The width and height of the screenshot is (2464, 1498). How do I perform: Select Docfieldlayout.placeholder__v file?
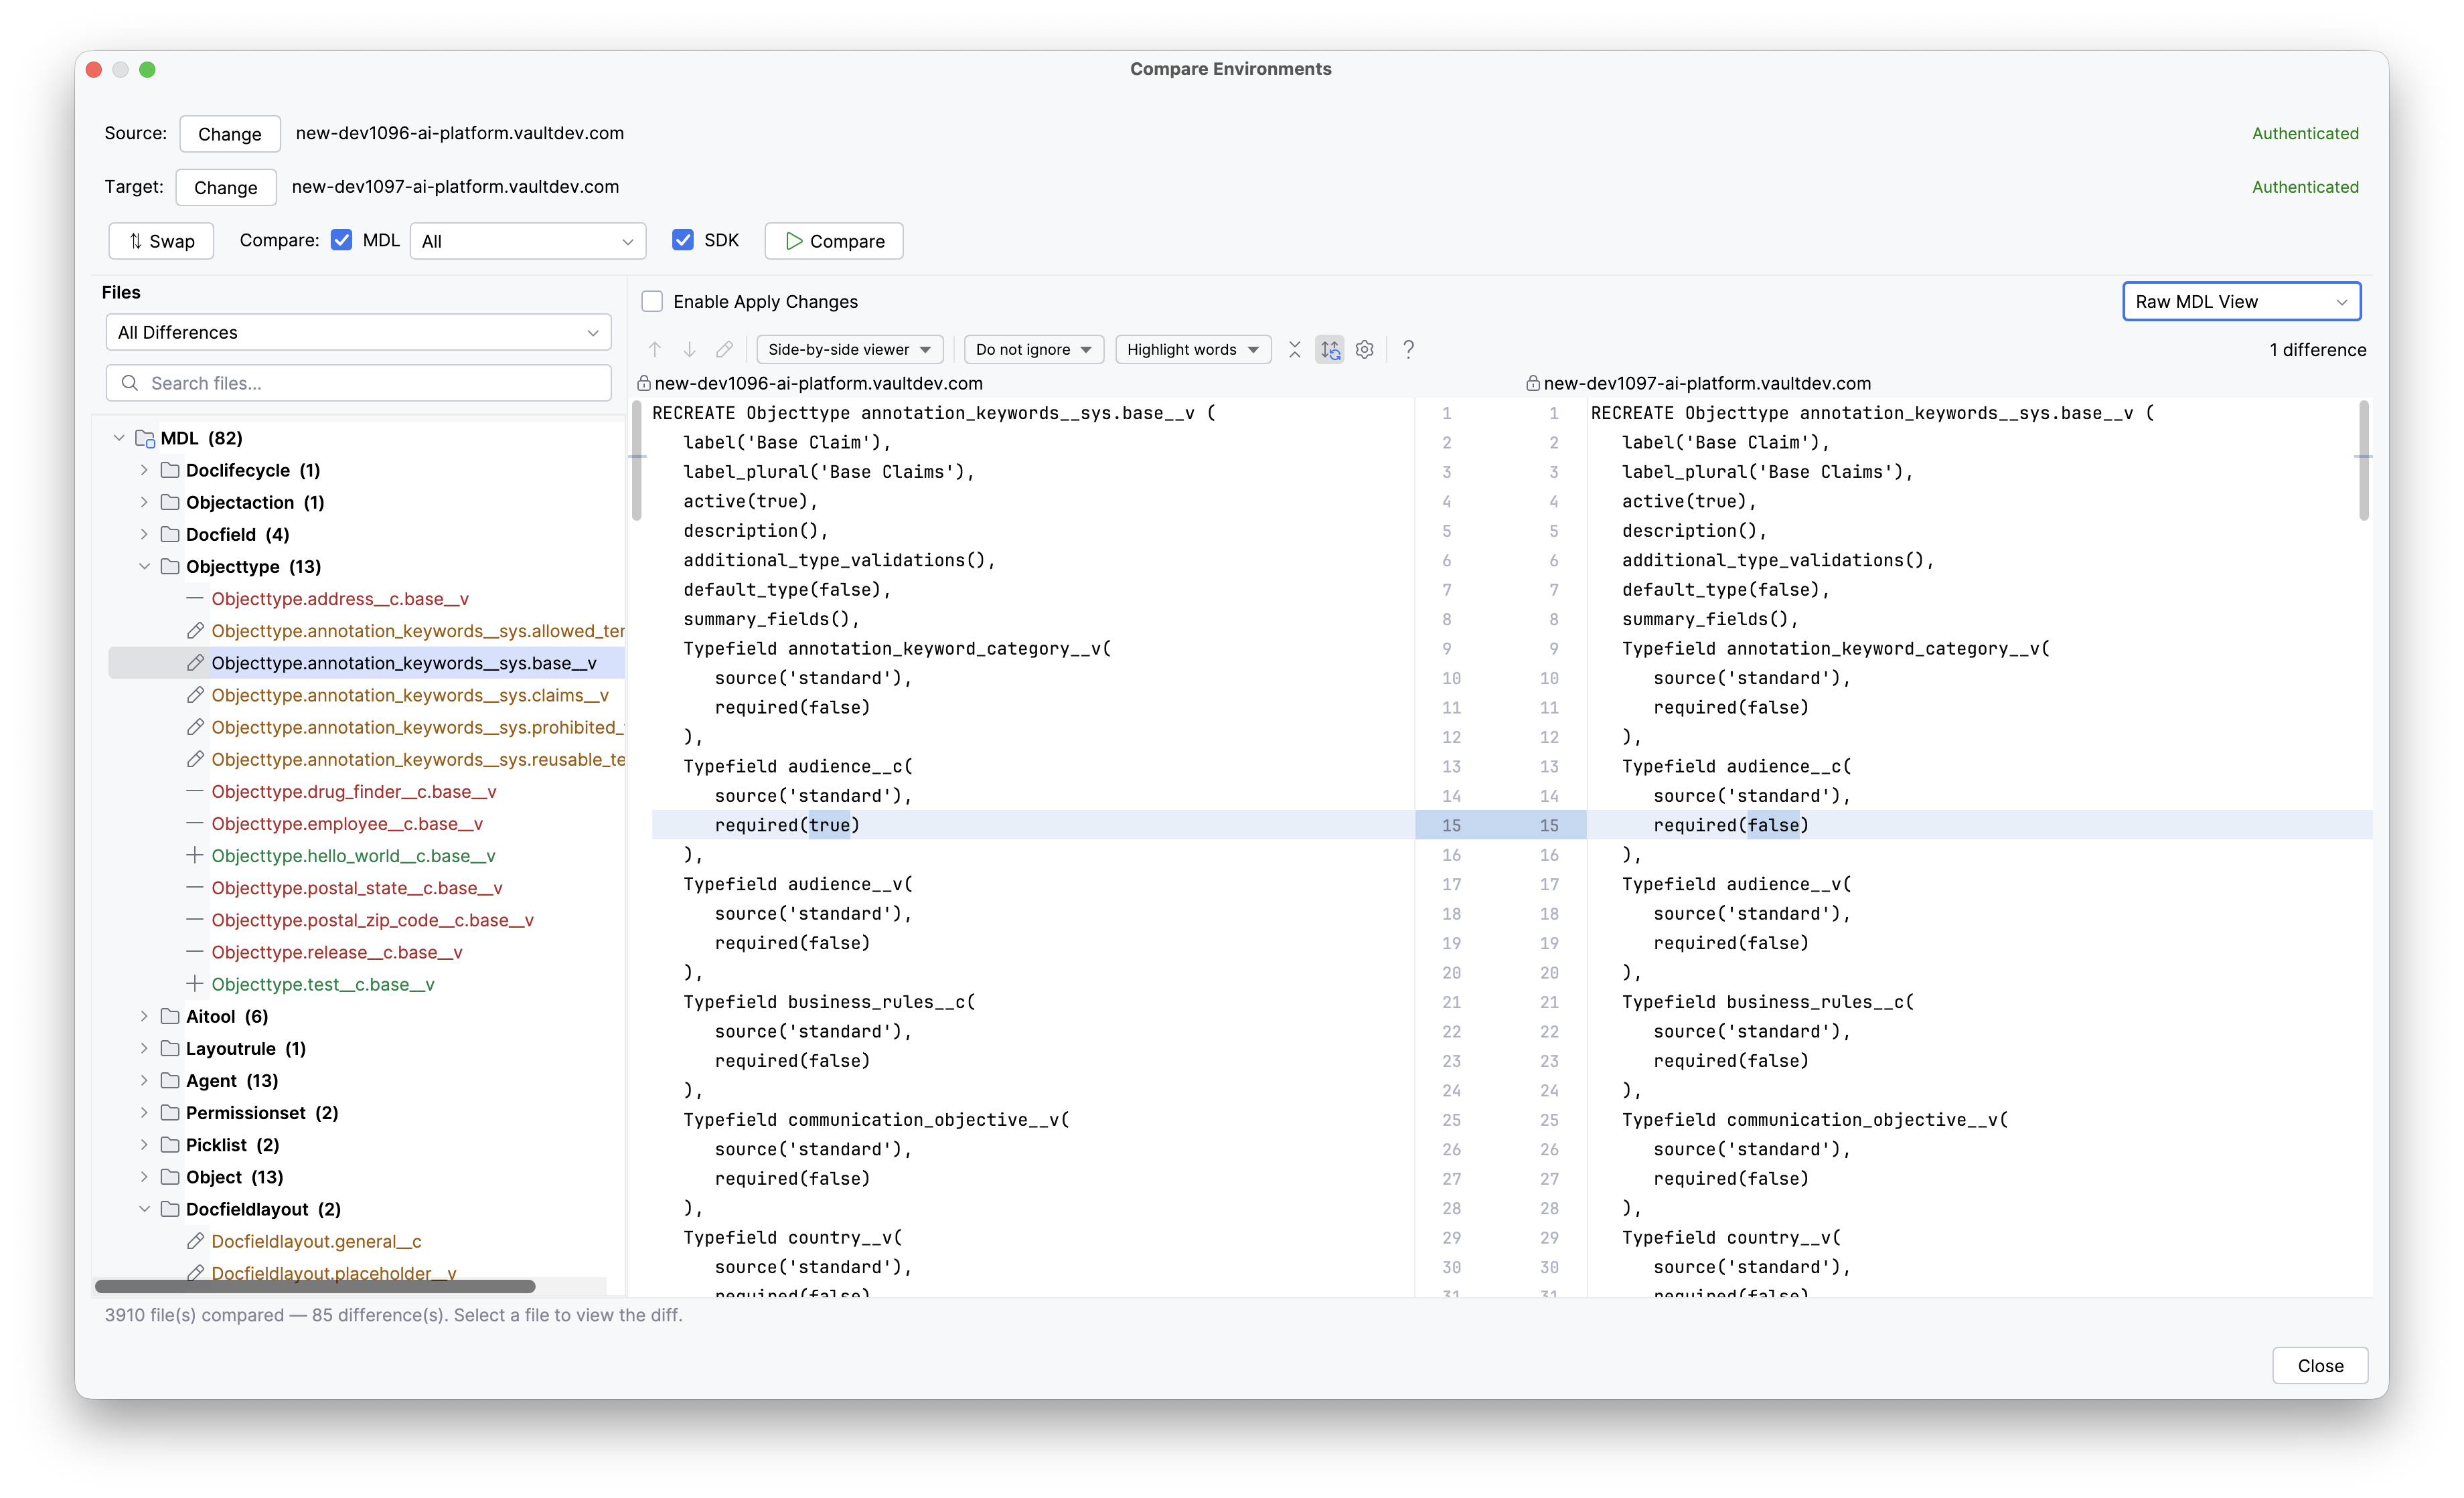tap(334, 1273)
